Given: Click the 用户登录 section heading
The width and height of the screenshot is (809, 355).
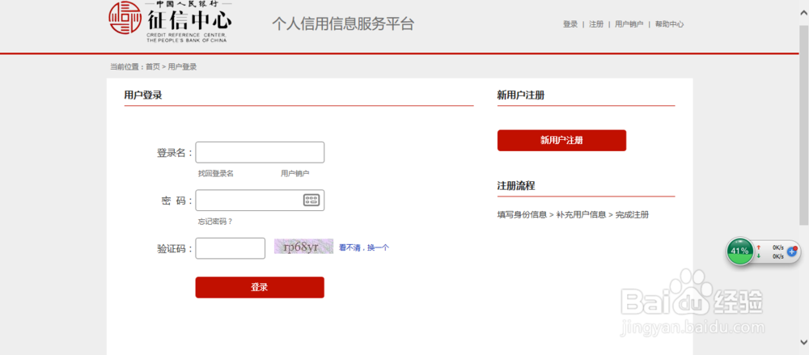Looking at the screenshot, I should point(143,95).
